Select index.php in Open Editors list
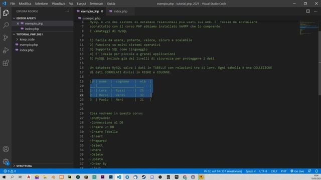Screen dimensions: 321x180 [43, 29]
